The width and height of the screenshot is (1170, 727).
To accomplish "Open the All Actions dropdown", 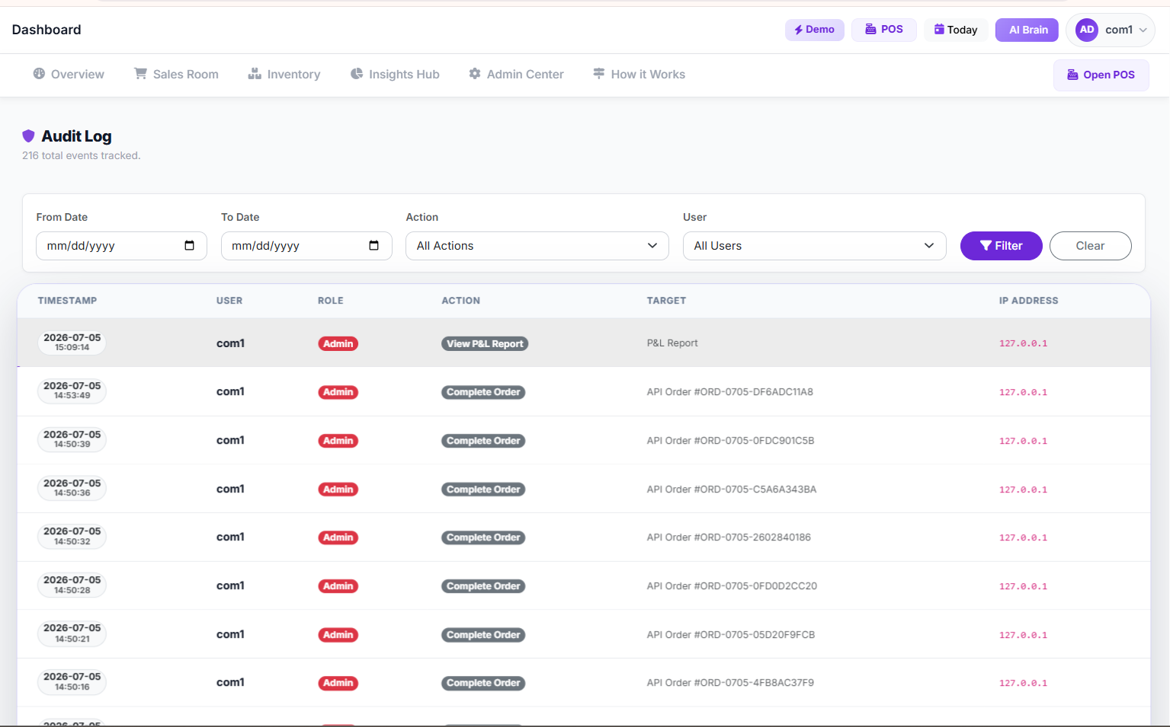I will pos(537,246).
